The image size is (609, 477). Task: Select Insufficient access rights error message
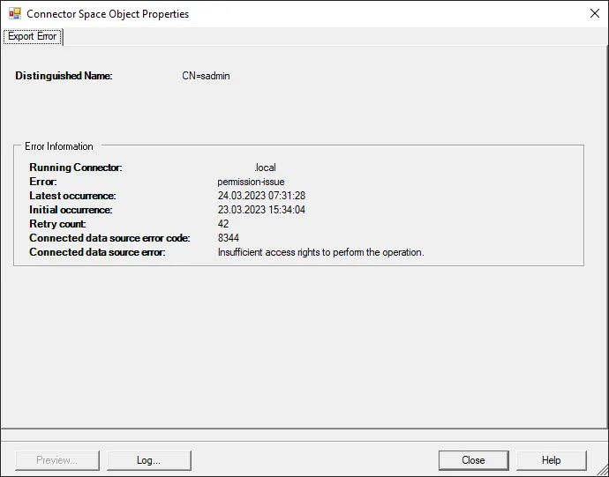click(320, 252)
